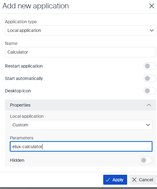Turn on the Desktop icon switch
This screenshot has height=189, width=157.
(x=150, y=91)
